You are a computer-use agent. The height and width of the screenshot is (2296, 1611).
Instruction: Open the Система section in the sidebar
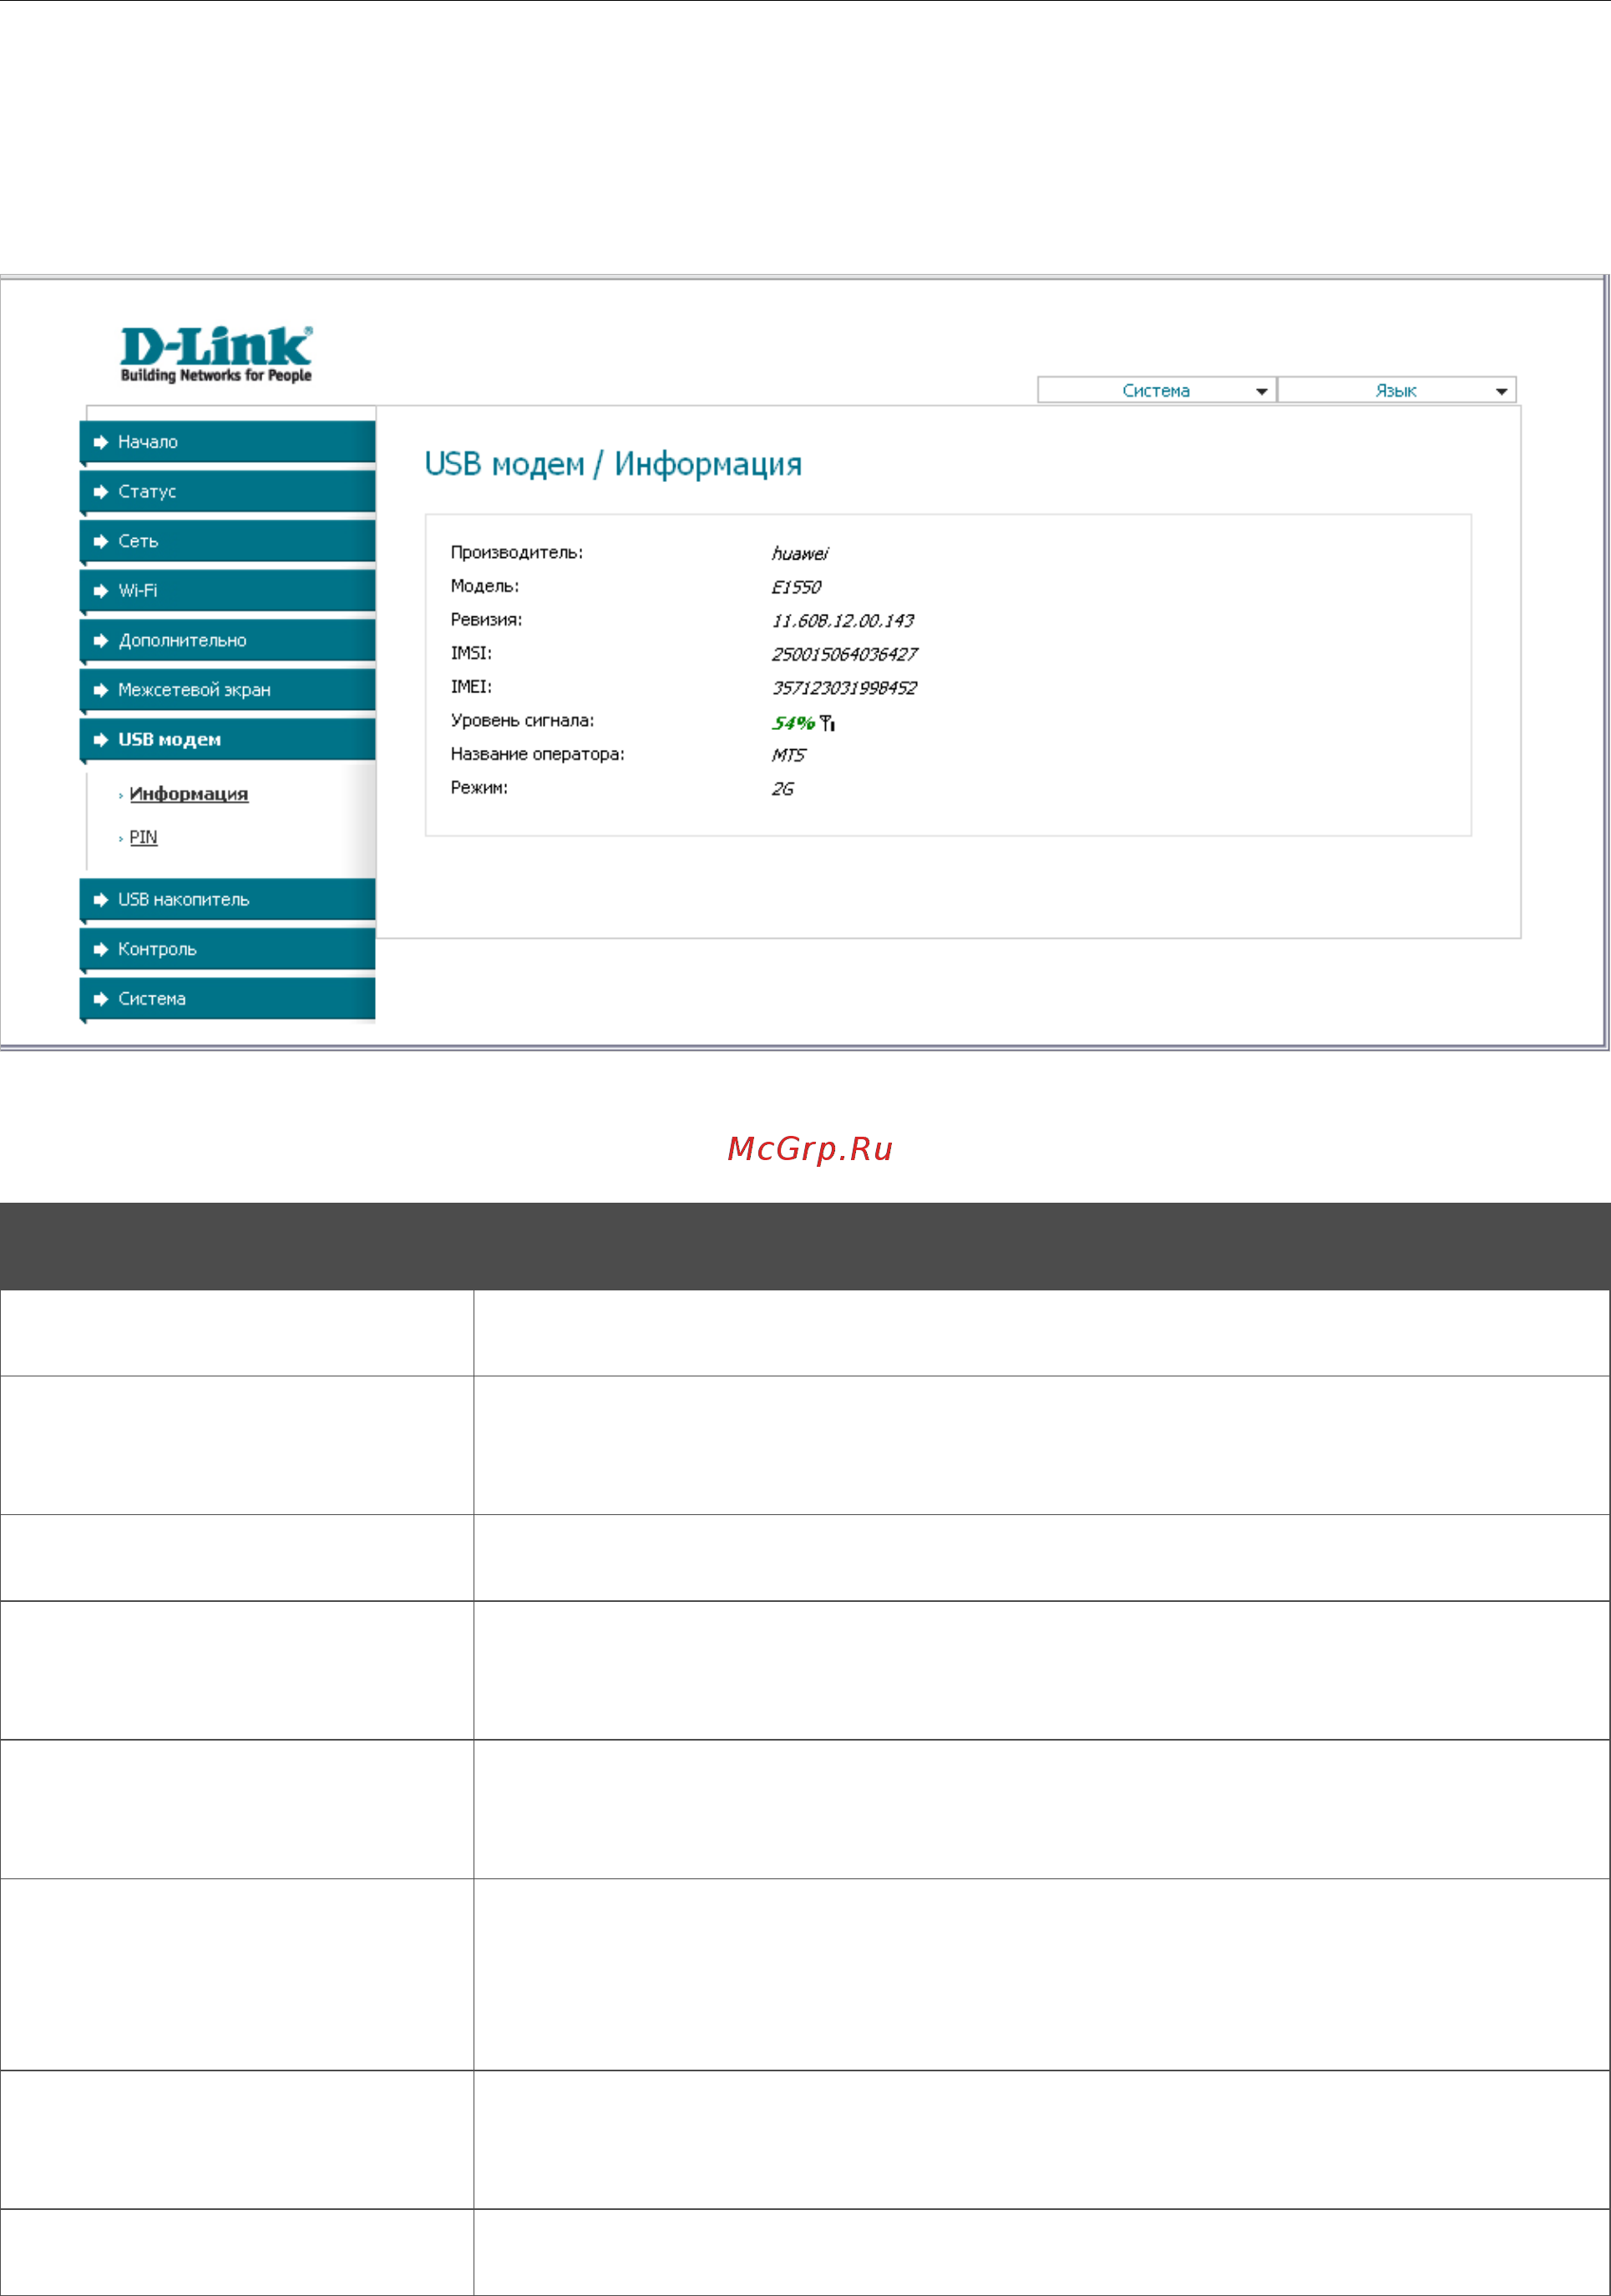click(x=228, y=998)
